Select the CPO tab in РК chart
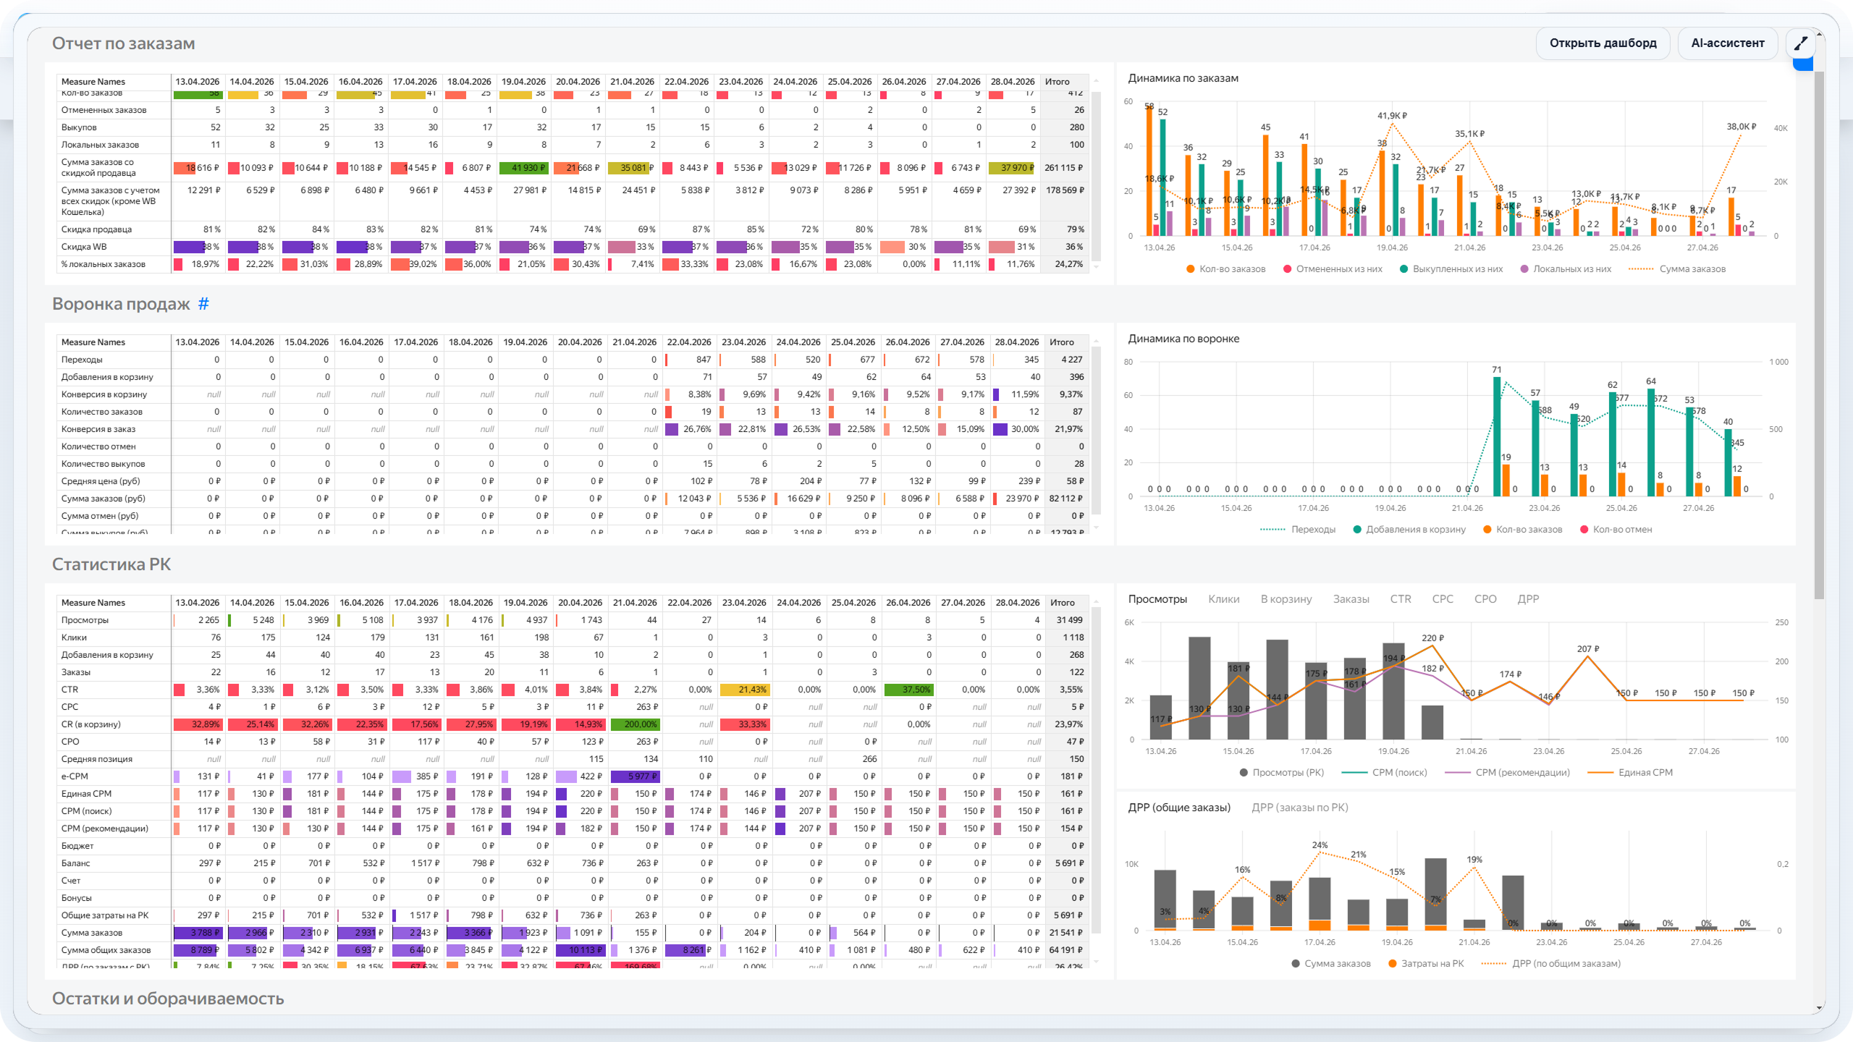Image resolution: width=1853 pixels, height=1042 pixels. (x=1485, y=599)
